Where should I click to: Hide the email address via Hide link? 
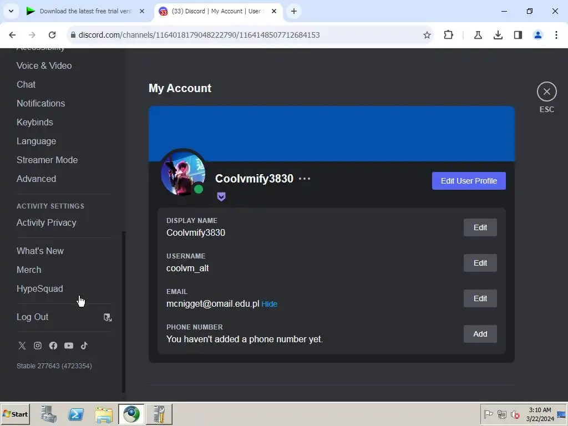coord(270,304)
